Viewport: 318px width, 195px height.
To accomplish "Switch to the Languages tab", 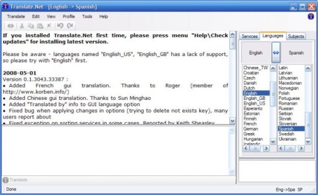I will pos(273,36).
